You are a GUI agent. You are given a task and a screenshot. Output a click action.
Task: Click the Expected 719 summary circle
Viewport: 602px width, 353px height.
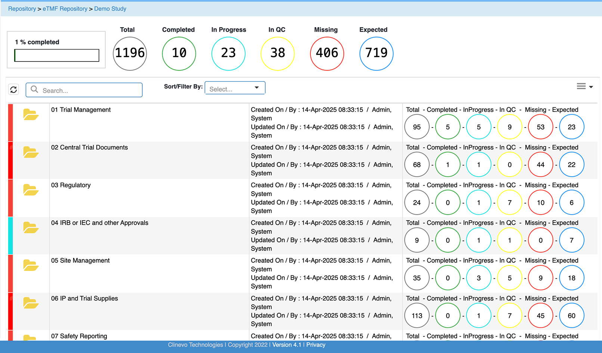click(x=376, y=53)
